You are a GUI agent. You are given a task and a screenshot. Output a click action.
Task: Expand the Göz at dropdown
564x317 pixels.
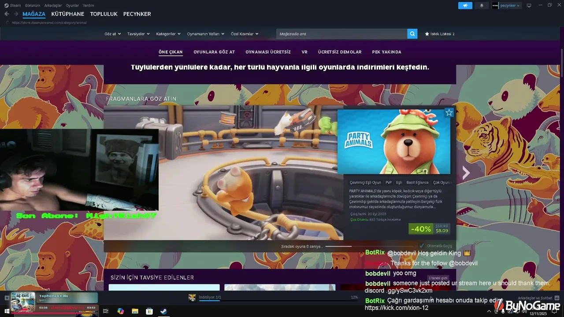(x=113, y=33)
